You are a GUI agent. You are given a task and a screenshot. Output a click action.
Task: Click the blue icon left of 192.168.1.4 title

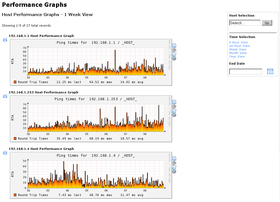tap(5, 153)
